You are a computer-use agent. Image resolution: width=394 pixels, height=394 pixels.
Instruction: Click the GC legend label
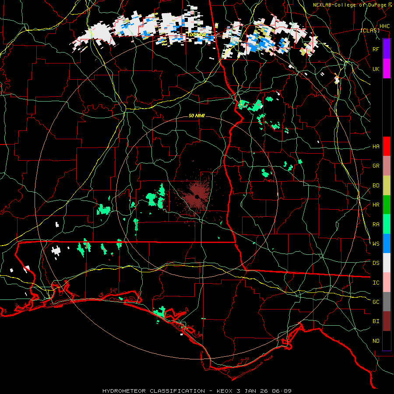376,302
